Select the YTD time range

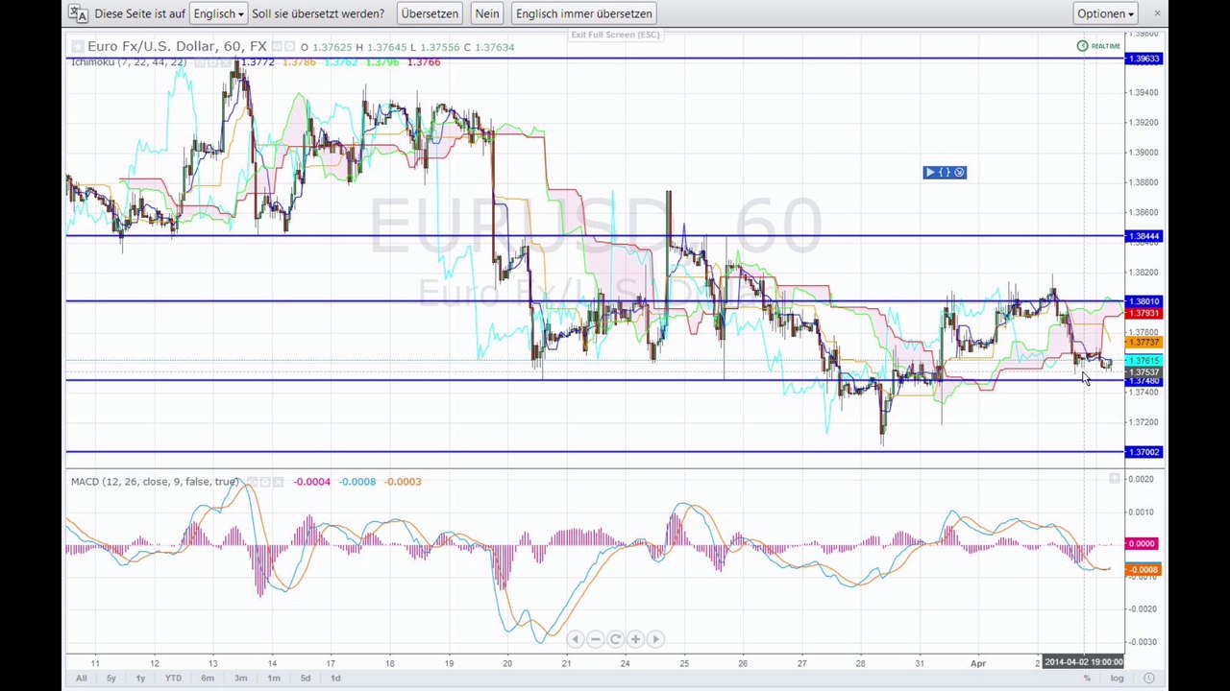click(173, 679)
